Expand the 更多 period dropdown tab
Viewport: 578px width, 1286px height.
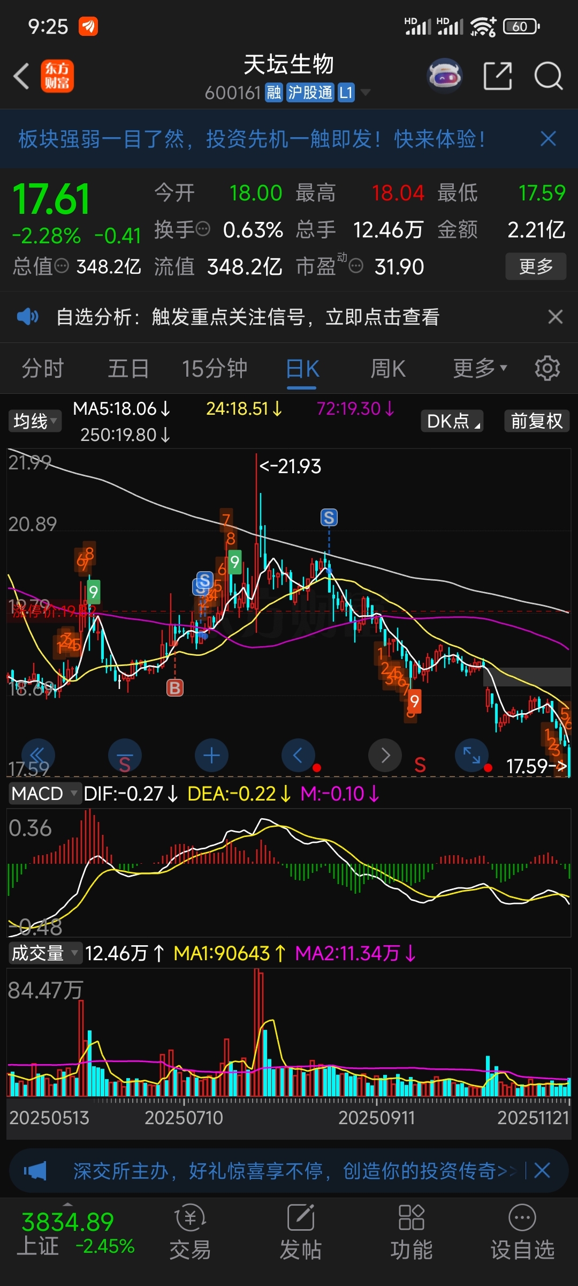(480, 368)
